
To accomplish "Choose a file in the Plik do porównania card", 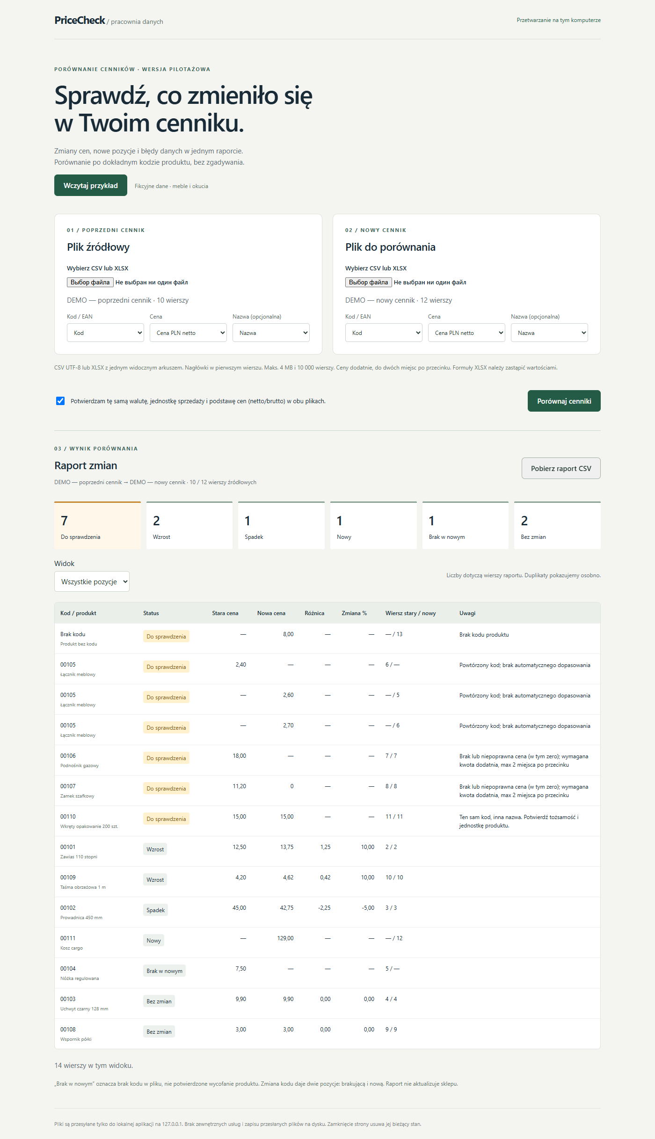I will [x=369, y=282].
